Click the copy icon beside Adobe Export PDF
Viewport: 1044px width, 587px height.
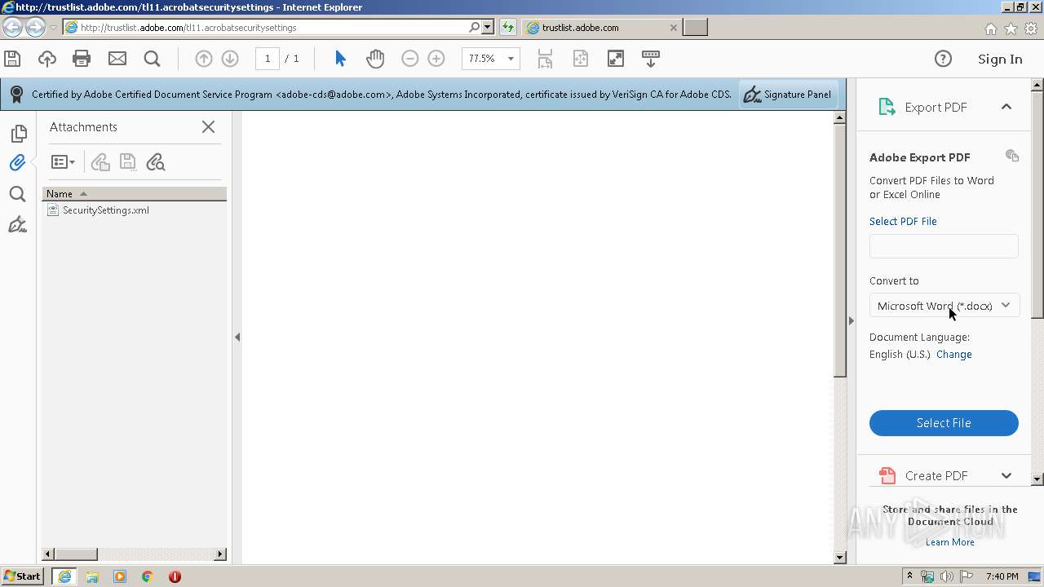[x=1012, y=156]
